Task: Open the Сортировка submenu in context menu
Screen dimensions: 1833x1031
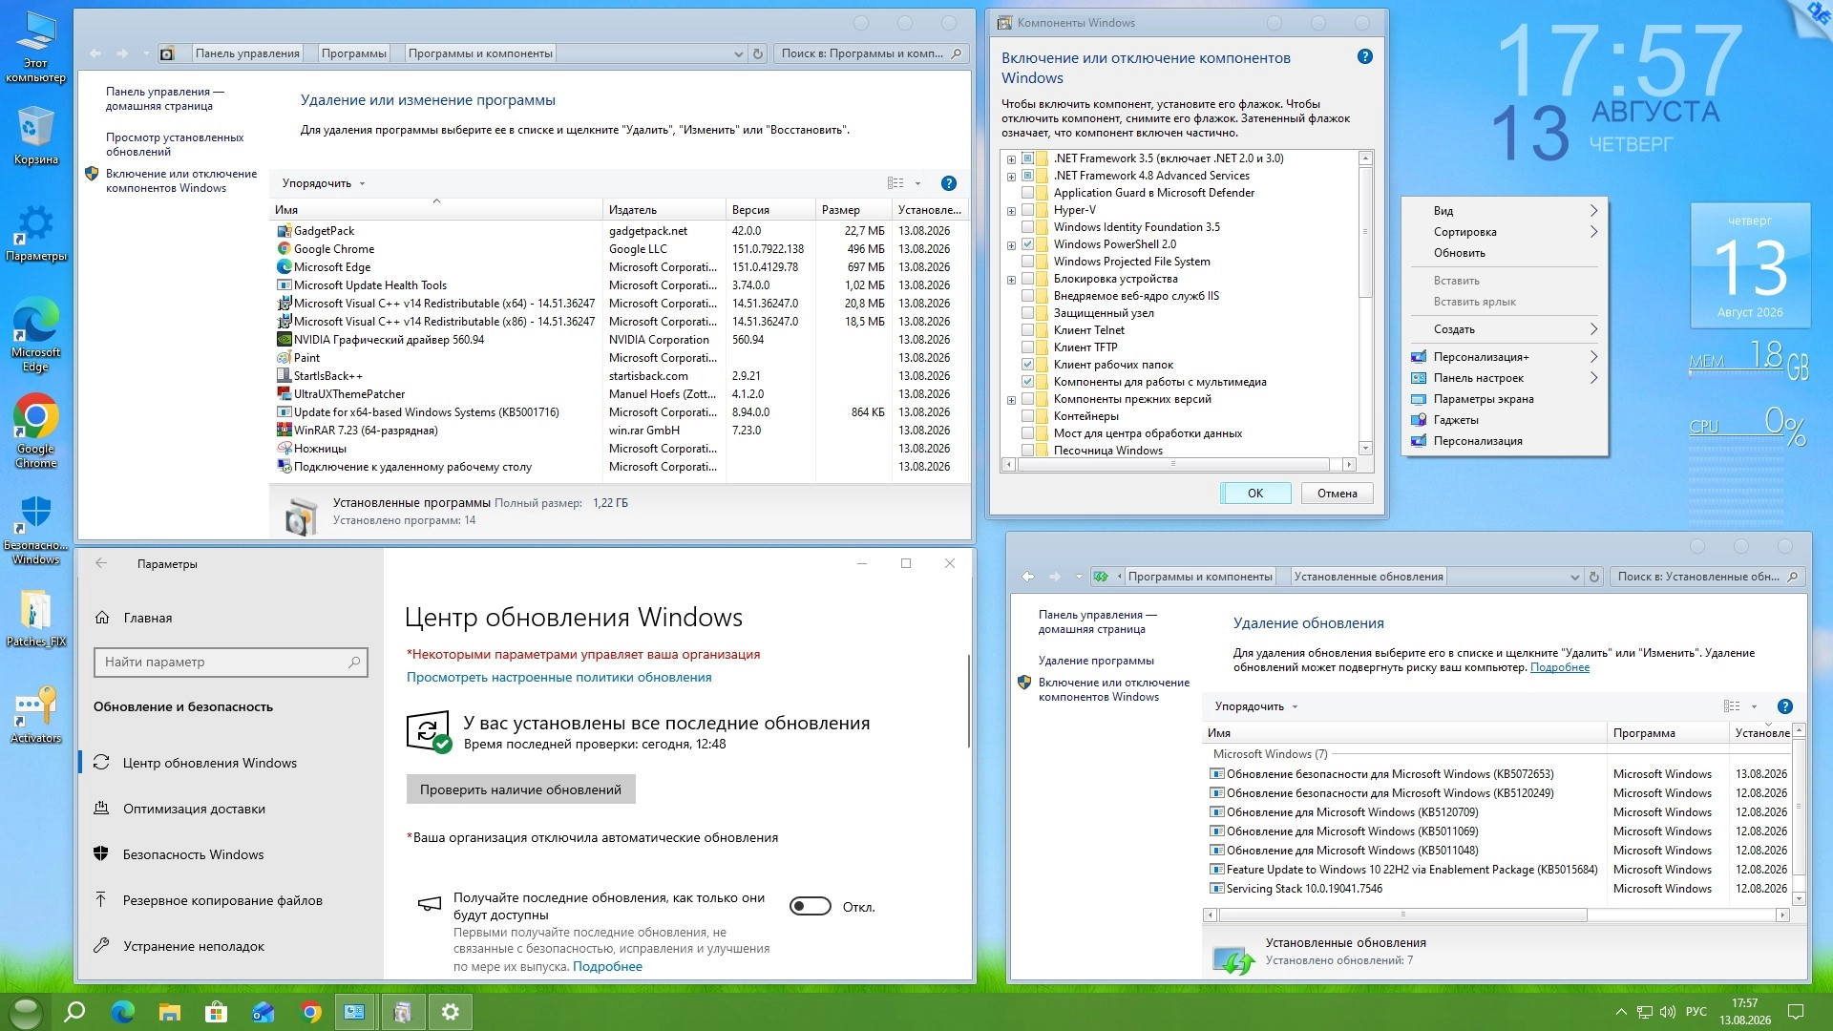Action: [x=1505, y=232]
